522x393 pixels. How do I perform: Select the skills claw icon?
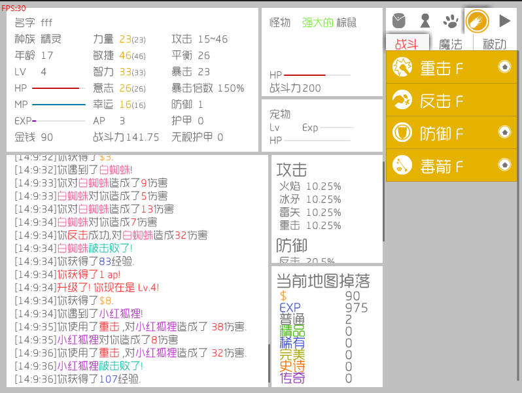coord(477,21)
